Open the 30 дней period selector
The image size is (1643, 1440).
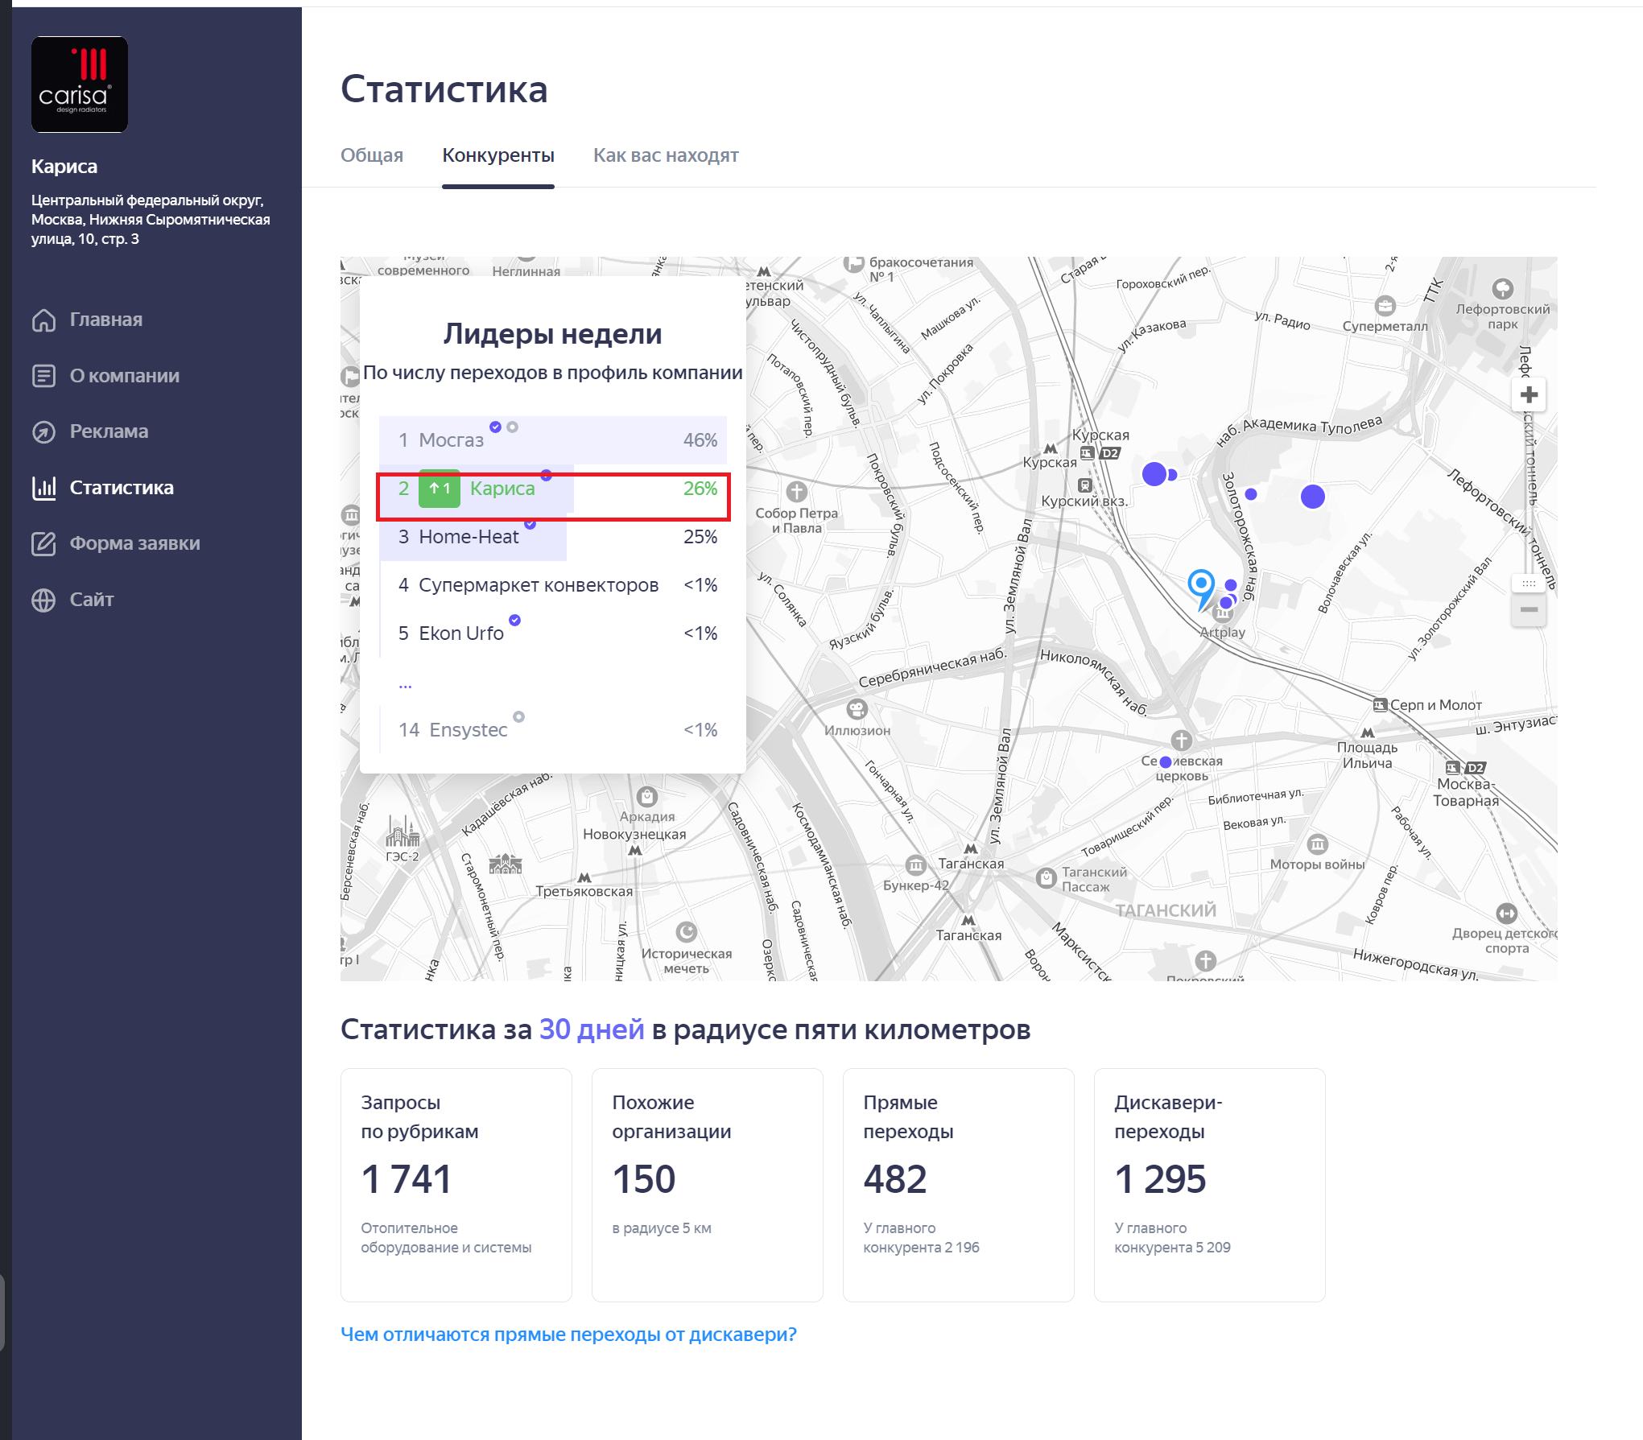591,1029
